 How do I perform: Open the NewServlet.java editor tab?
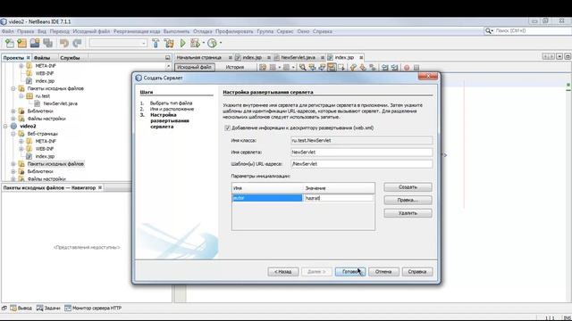point(298,57)
